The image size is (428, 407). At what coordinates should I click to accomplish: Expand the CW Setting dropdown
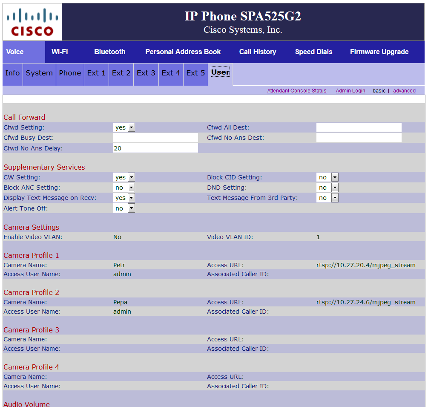point(124,177)
